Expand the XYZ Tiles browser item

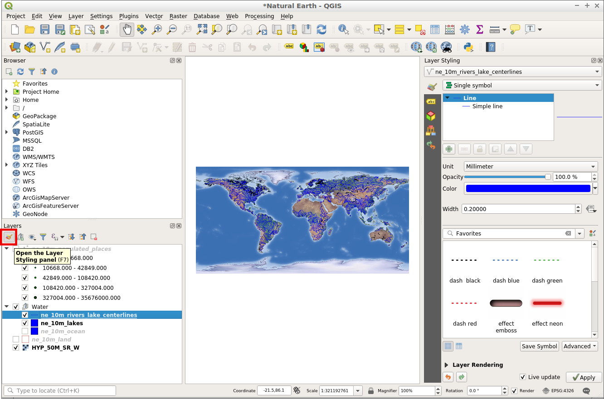(x=6, y=165)
